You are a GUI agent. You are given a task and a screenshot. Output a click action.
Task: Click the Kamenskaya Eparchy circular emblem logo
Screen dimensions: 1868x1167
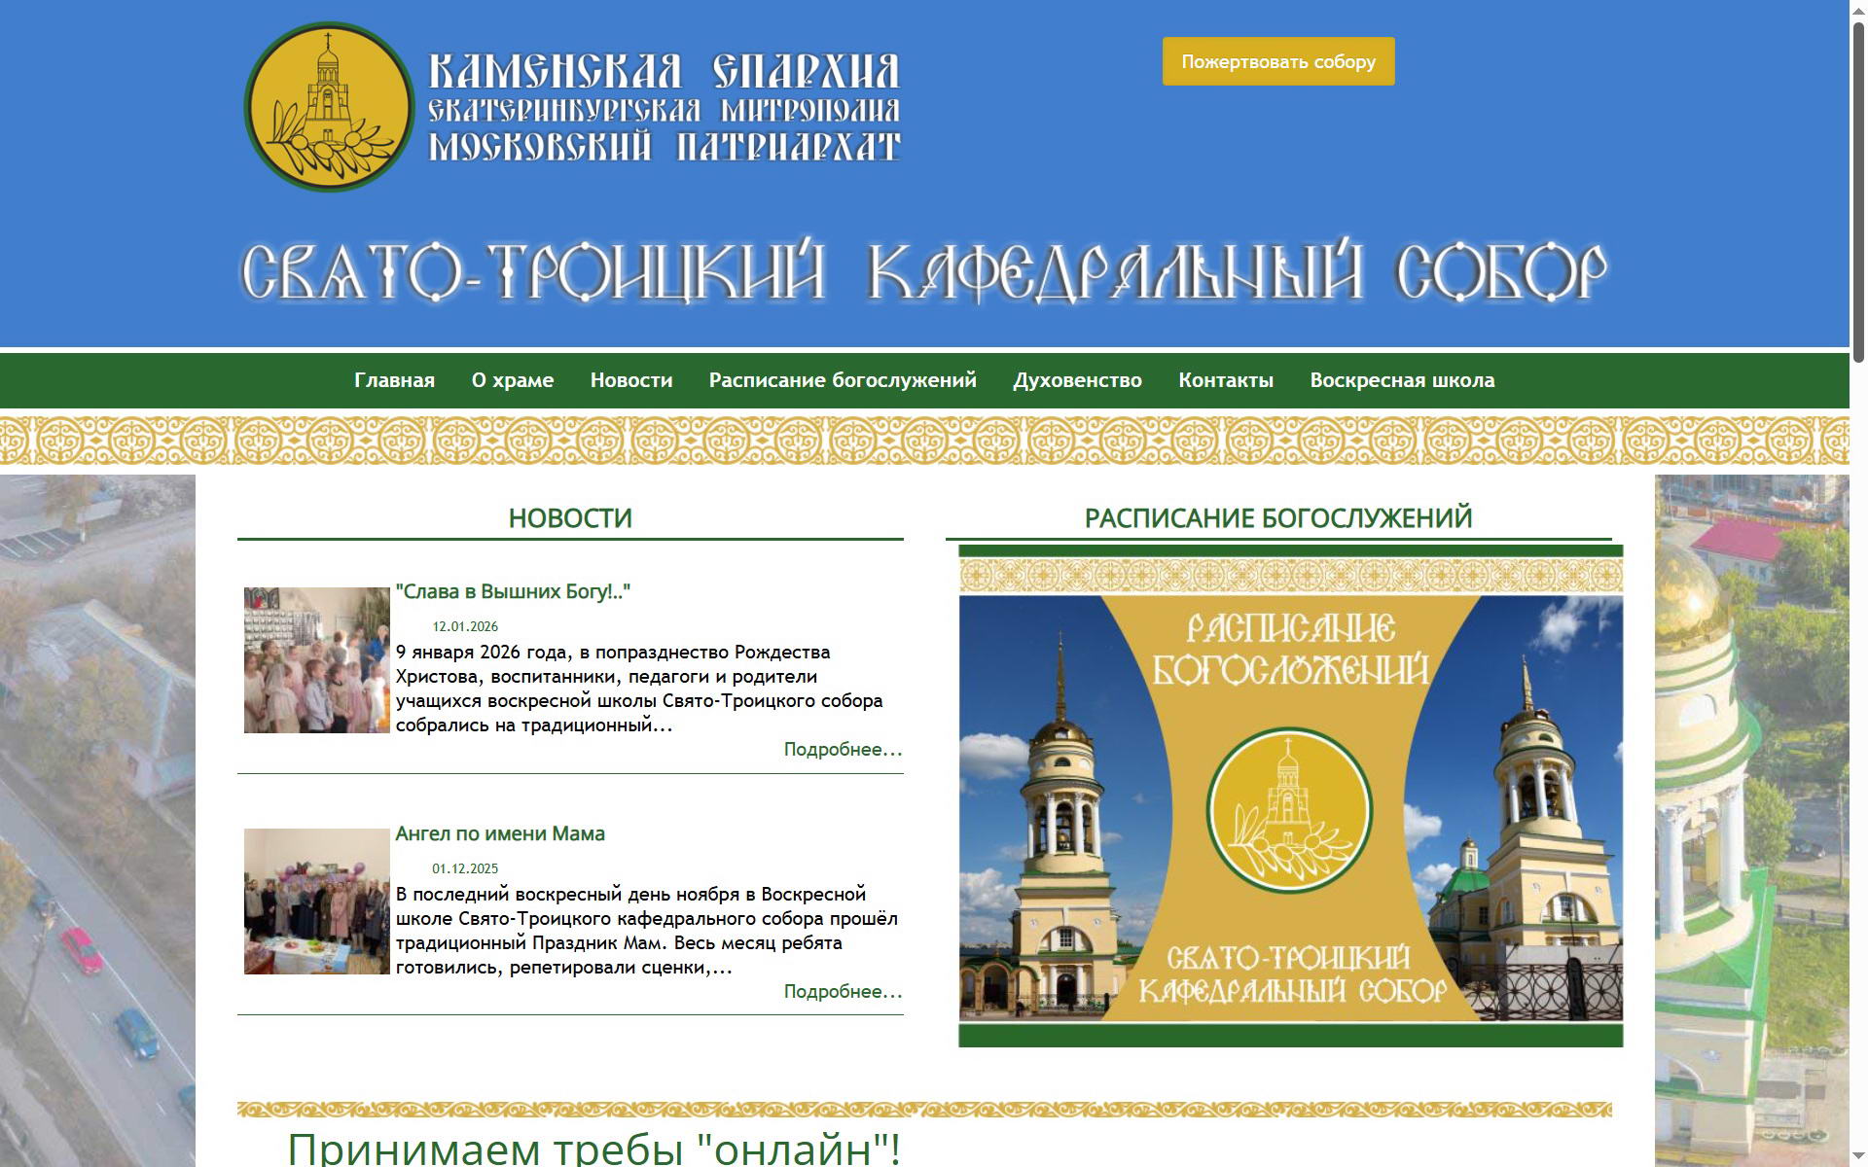[x=331, y=107]
